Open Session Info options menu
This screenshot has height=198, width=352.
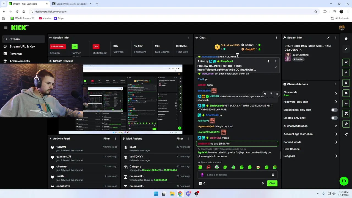click(189, 38)
